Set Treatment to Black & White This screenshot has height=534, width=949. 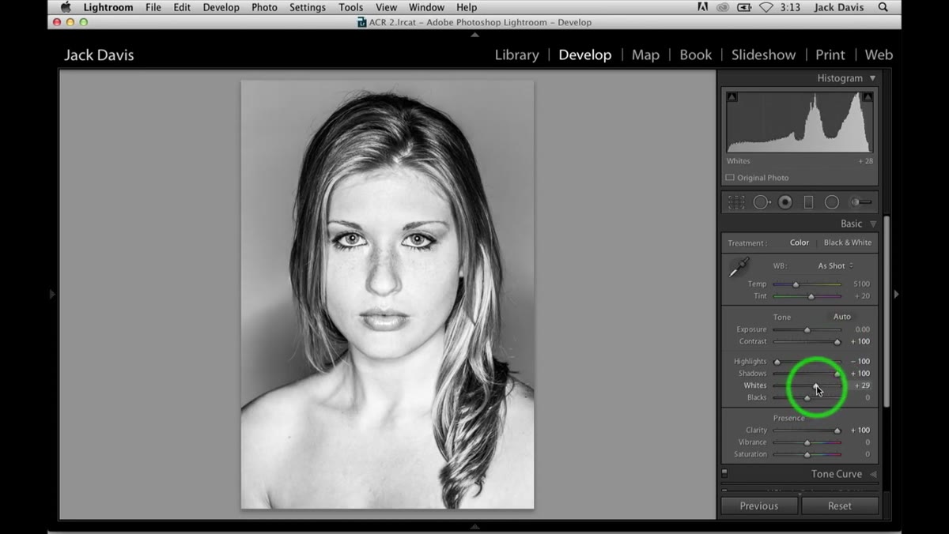[x=848, y=243]
